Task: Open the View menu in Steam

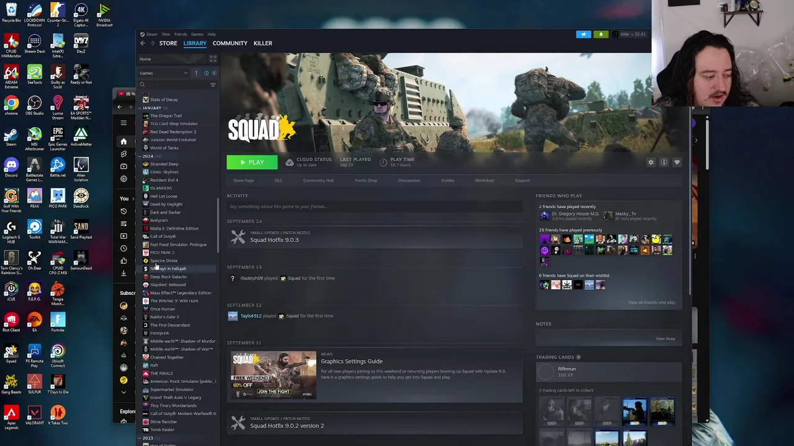Action: point(166,34)
